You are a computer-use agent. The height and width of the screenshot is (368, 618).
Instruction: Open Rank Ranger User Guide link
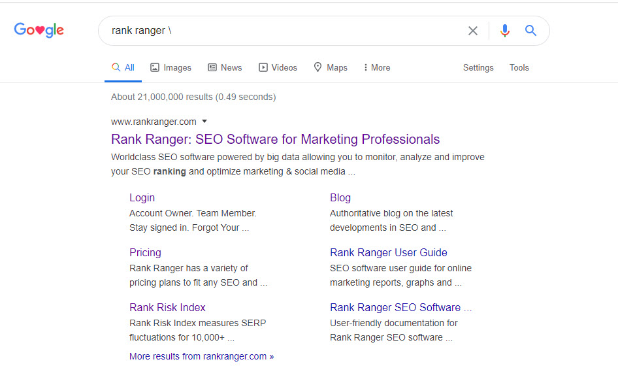click(x=388, y=252)
